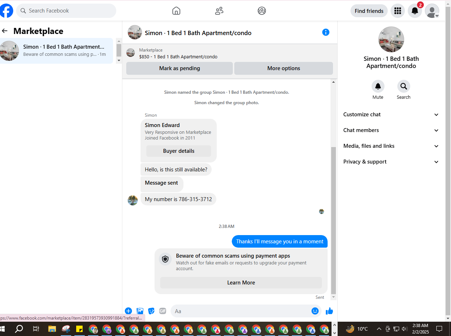
Task: Click the conversation header photo
Action: pos(135,32)
